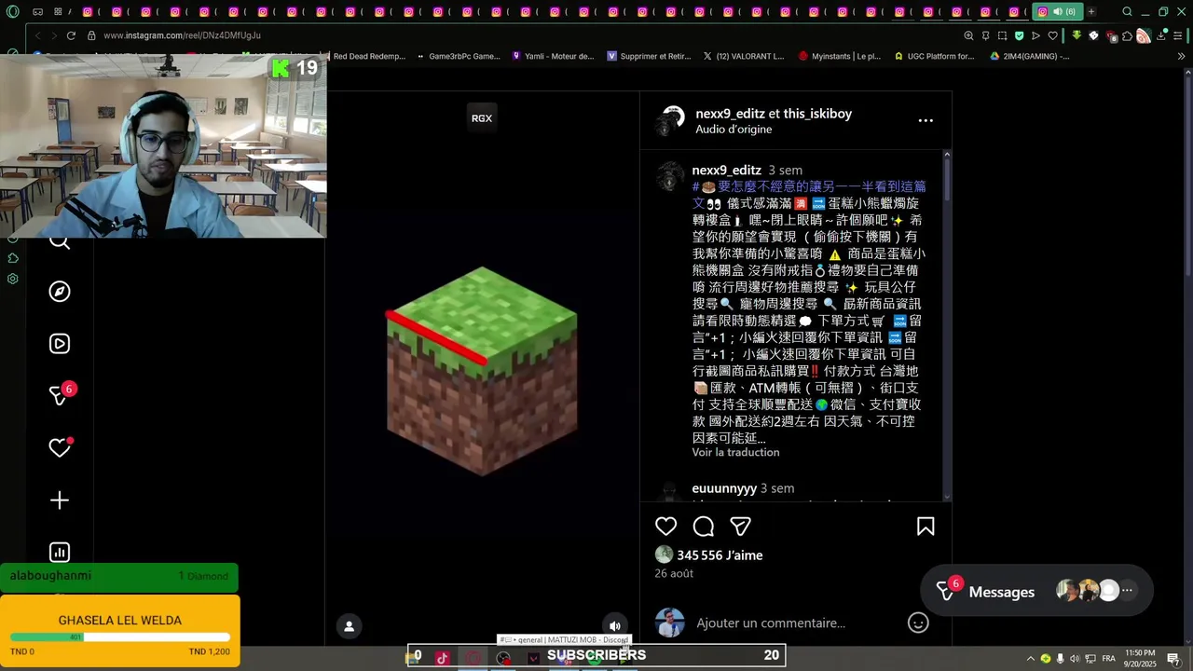Focus Ajouter un commentaire field

point(772,623)
